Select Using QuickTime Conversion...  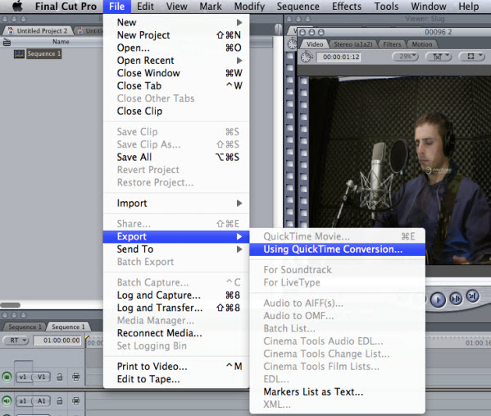337,249
